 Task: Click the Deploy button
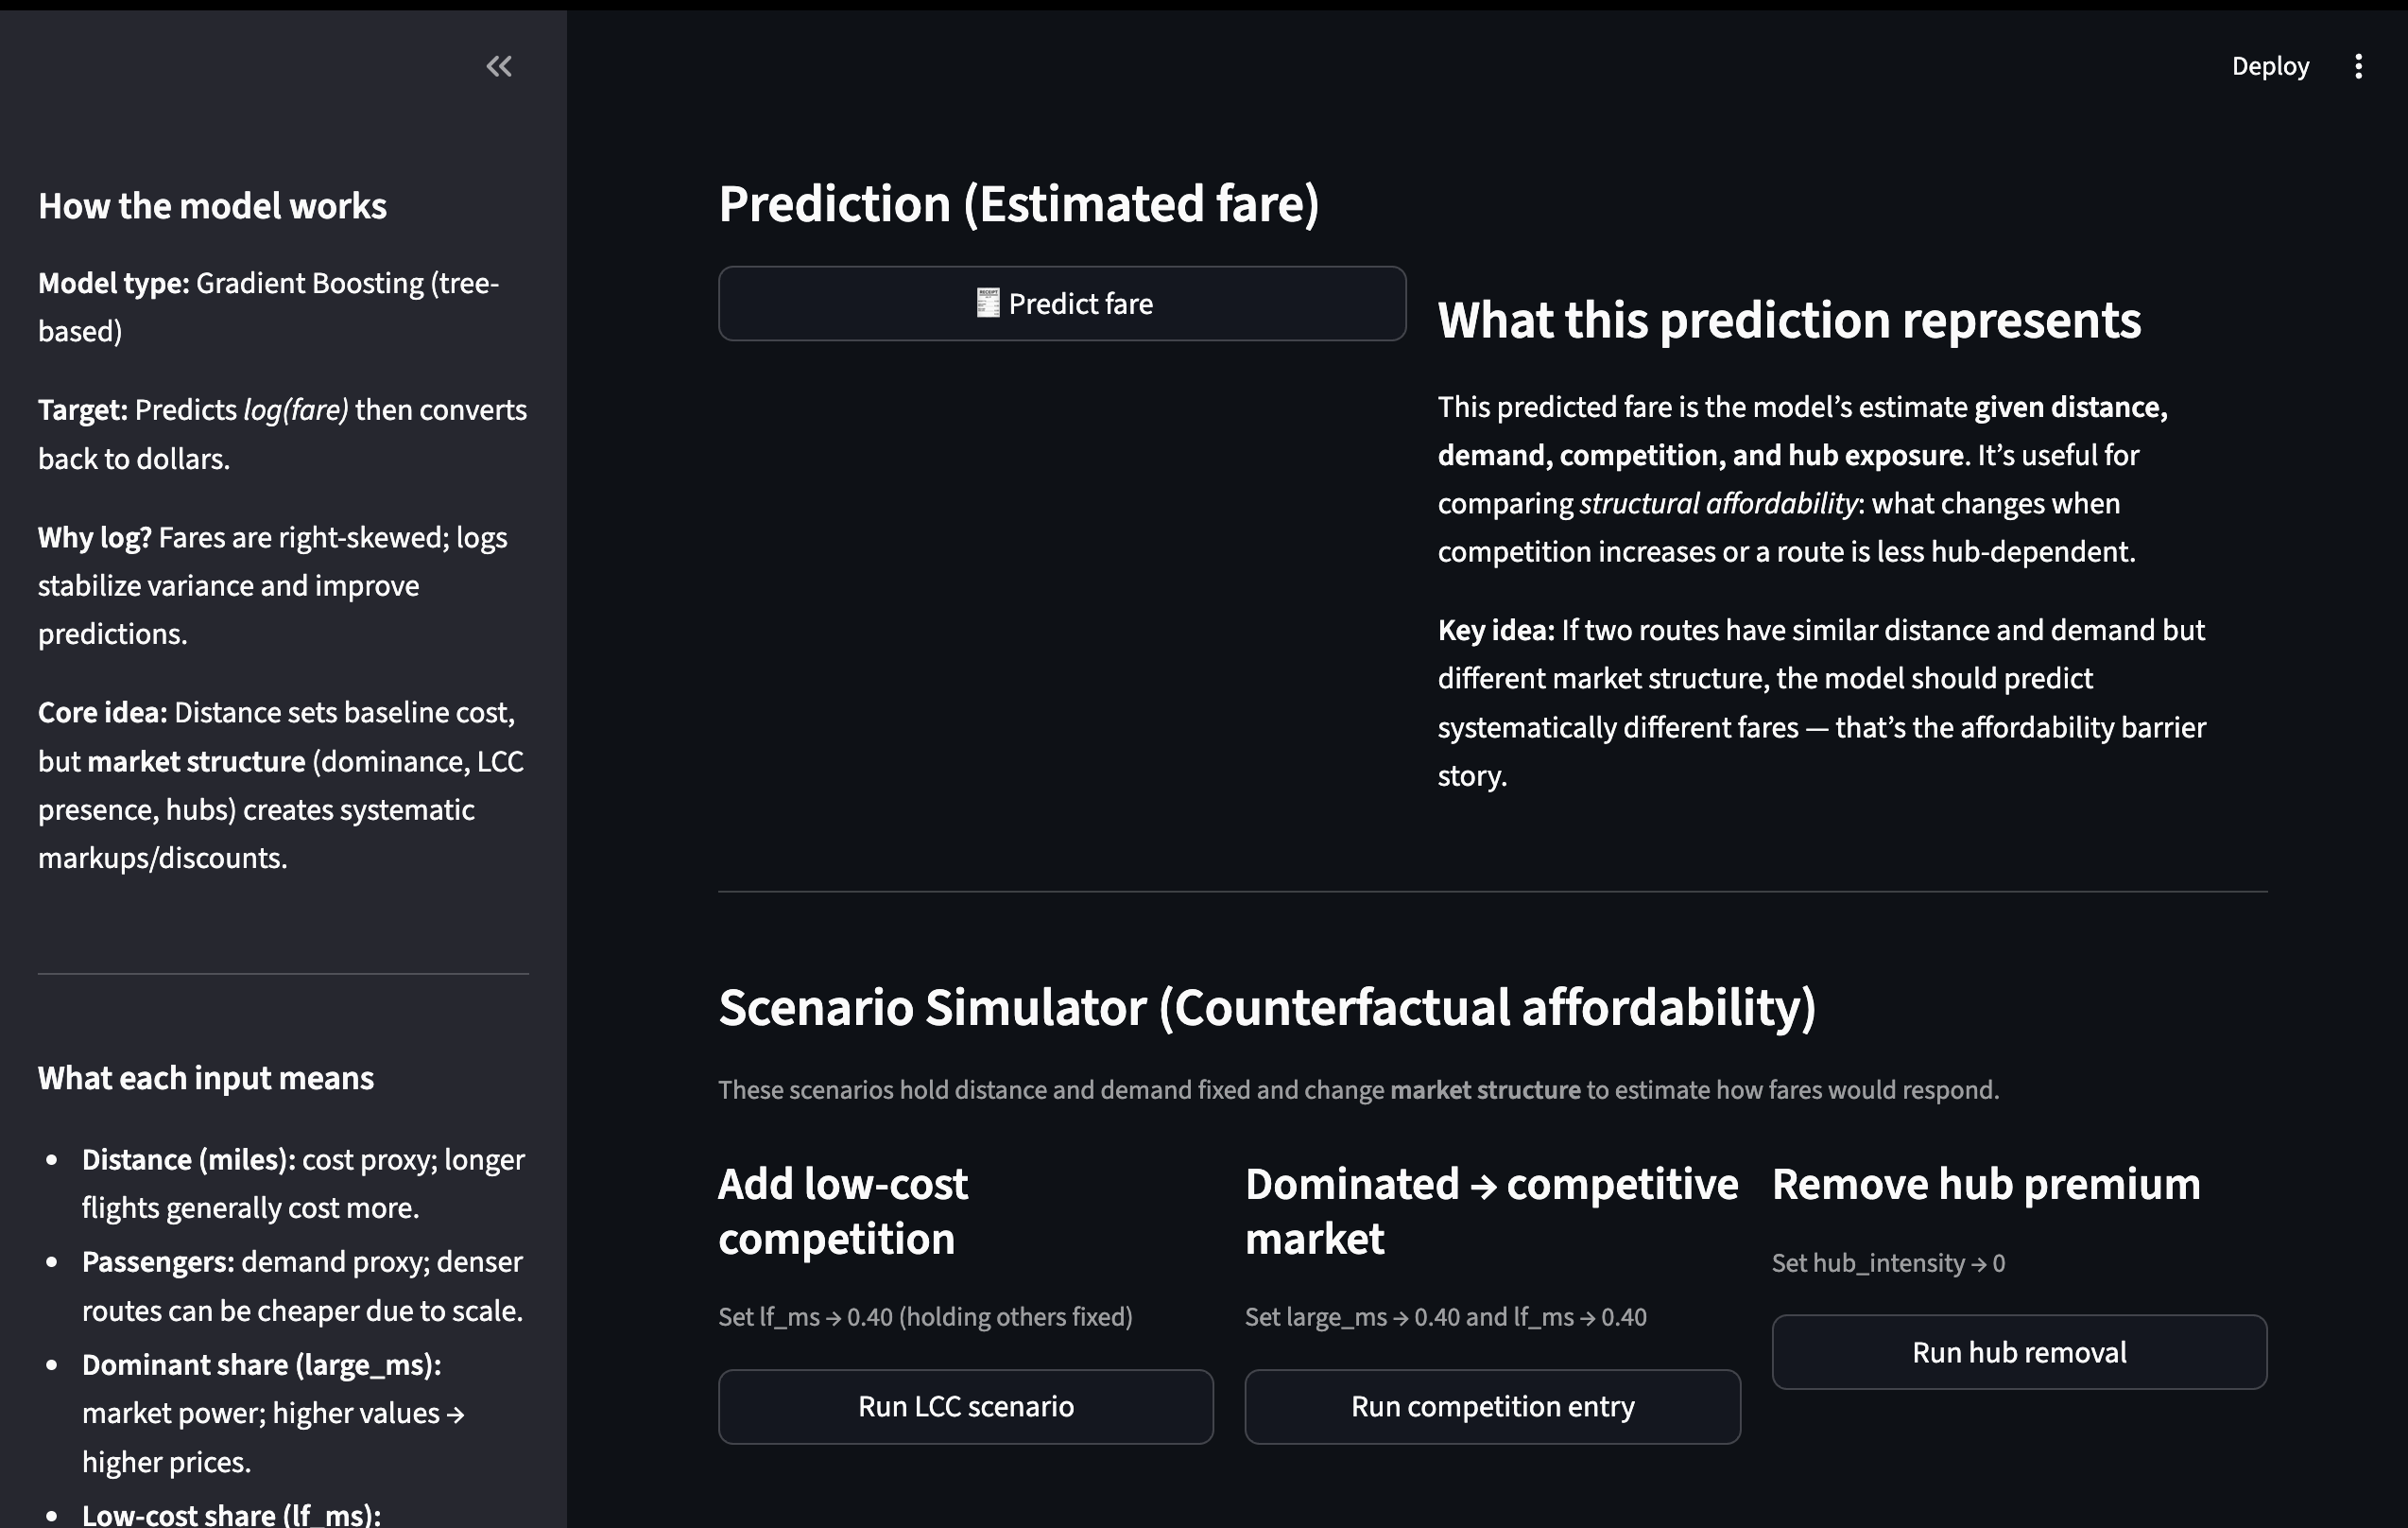[x=2269, y=66]
